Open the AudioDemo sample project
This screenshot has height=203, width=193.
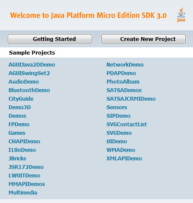[x=24, y=82]
